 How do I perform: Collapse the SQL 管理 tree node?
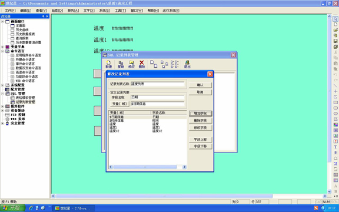point(2,94)
